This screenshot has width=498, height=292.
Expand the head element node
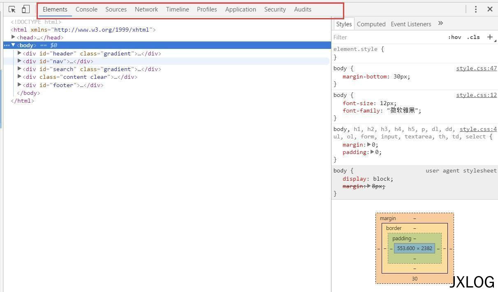tap(13, 37)
